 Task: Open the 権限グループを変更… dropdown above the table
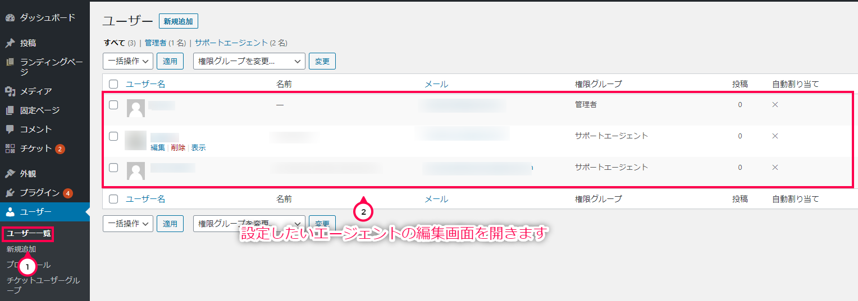[x=249, y=61]
